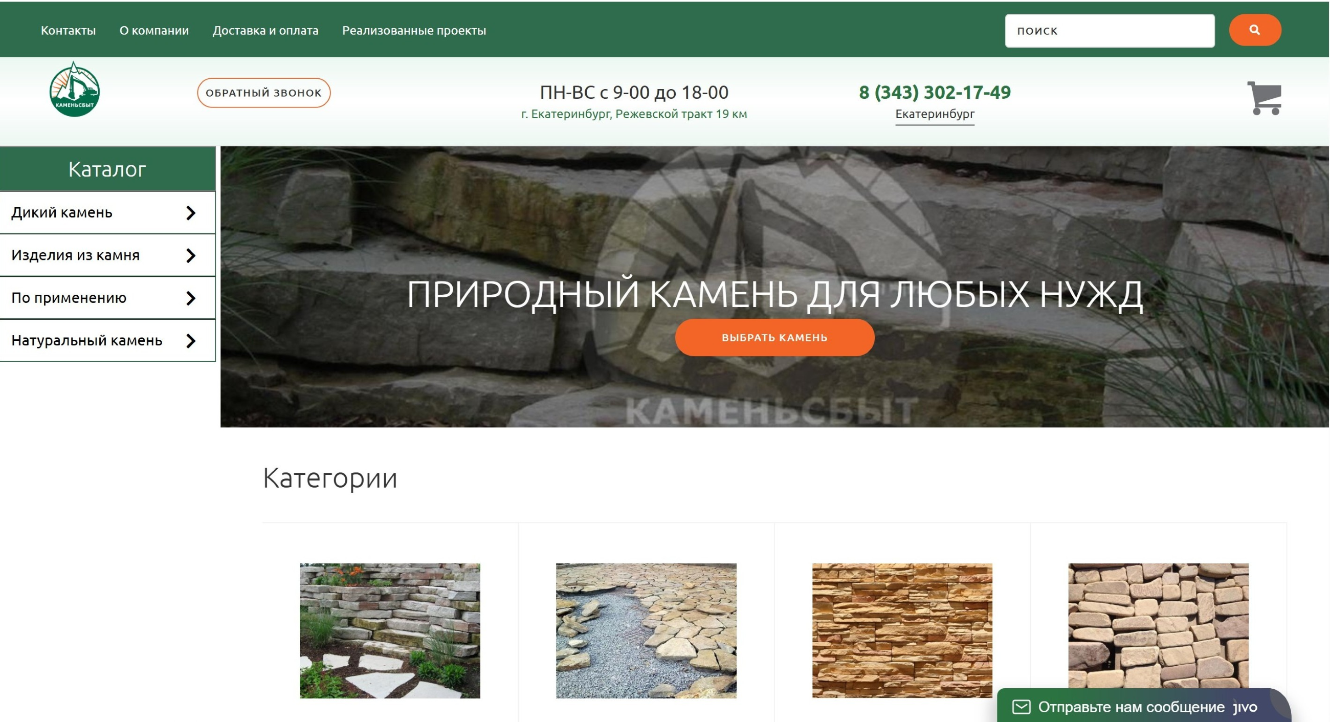
Task: Call phone number 8 (343) 302-17-49
Action: pyautogui.click(x=935, y=93)
